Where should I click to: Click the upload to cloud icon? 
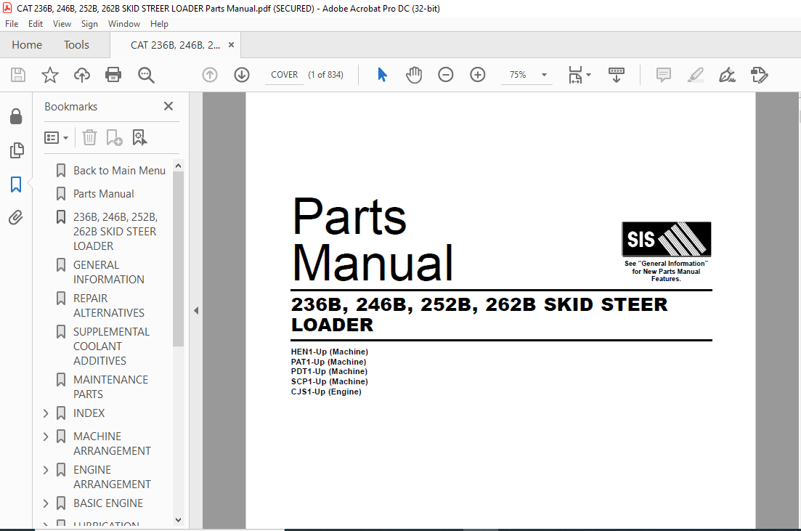point(82,75)
